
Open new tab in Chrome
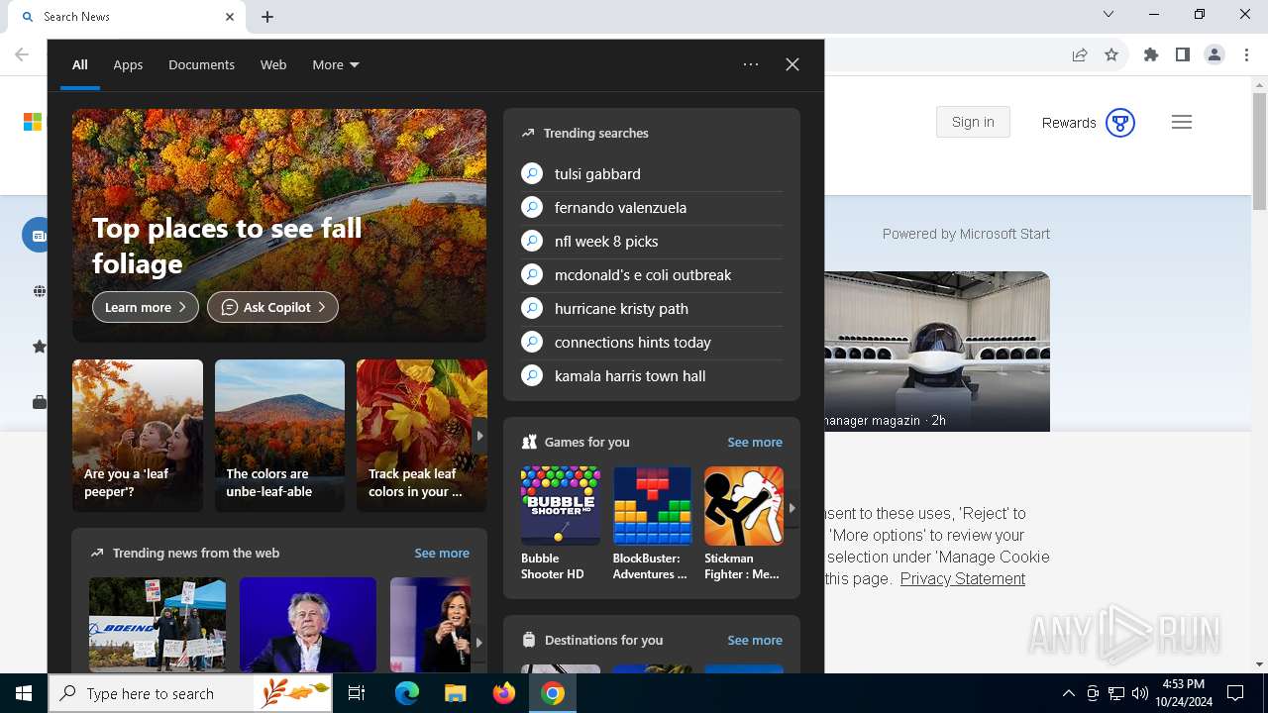[x=267, y=17]
